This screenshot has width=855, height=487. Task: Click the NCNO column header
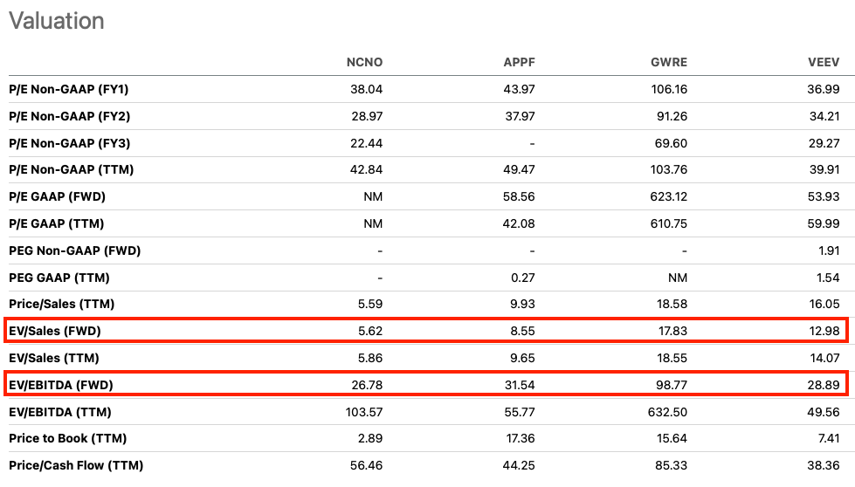tap(364, 62)
